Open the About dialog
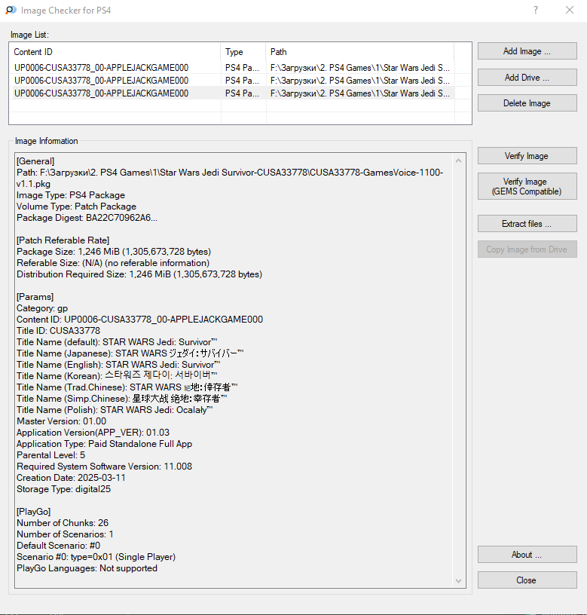Viewport: 587px width, 615px height. pyautogui.click(x=527, y=555)
